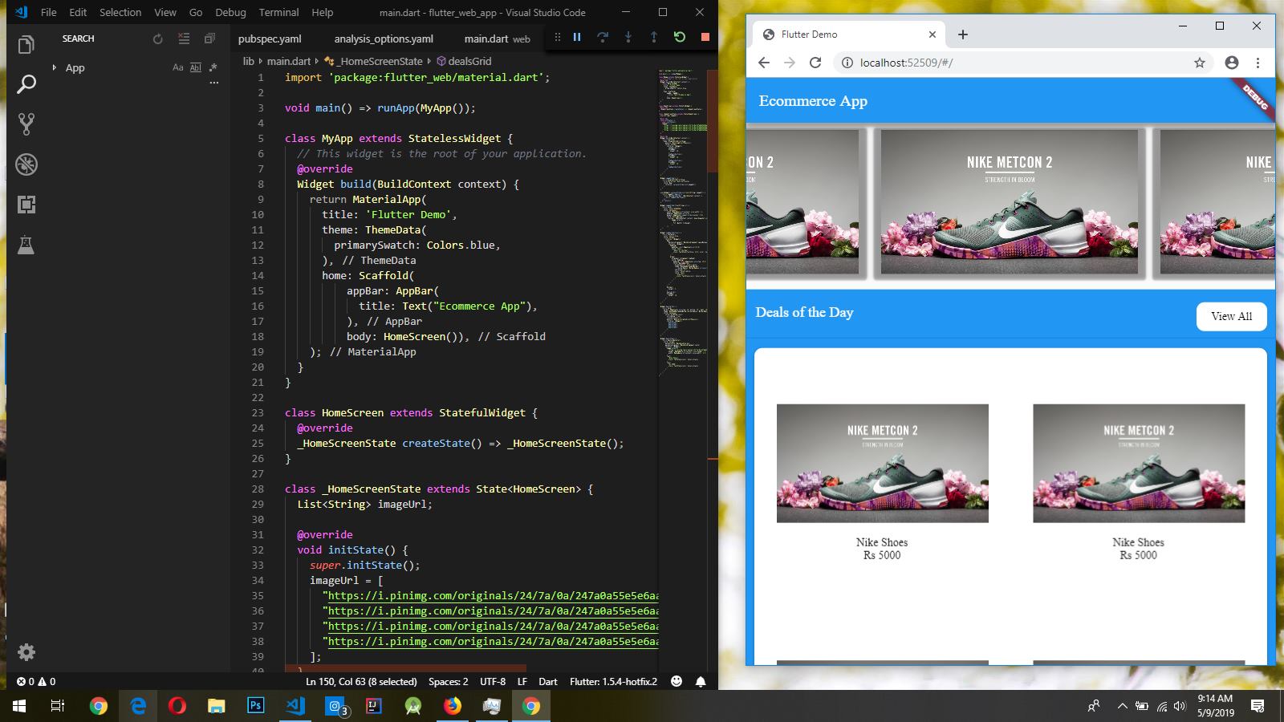Switch to main.dart editor tab

pos(498,39)
